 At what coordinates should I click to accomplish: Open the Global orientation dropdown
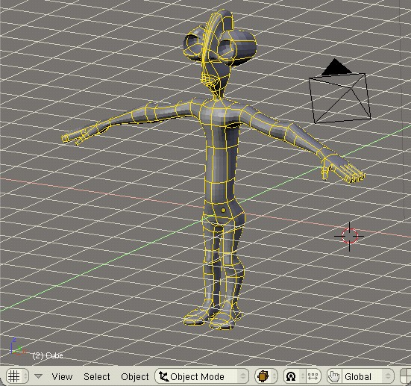368,377
